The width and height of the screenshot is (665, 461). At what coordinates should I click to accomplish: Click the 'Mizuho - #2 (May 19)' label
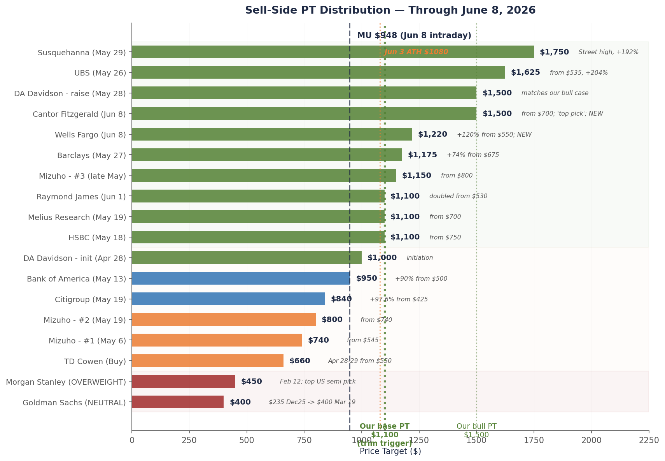click(x=85, y=320)
